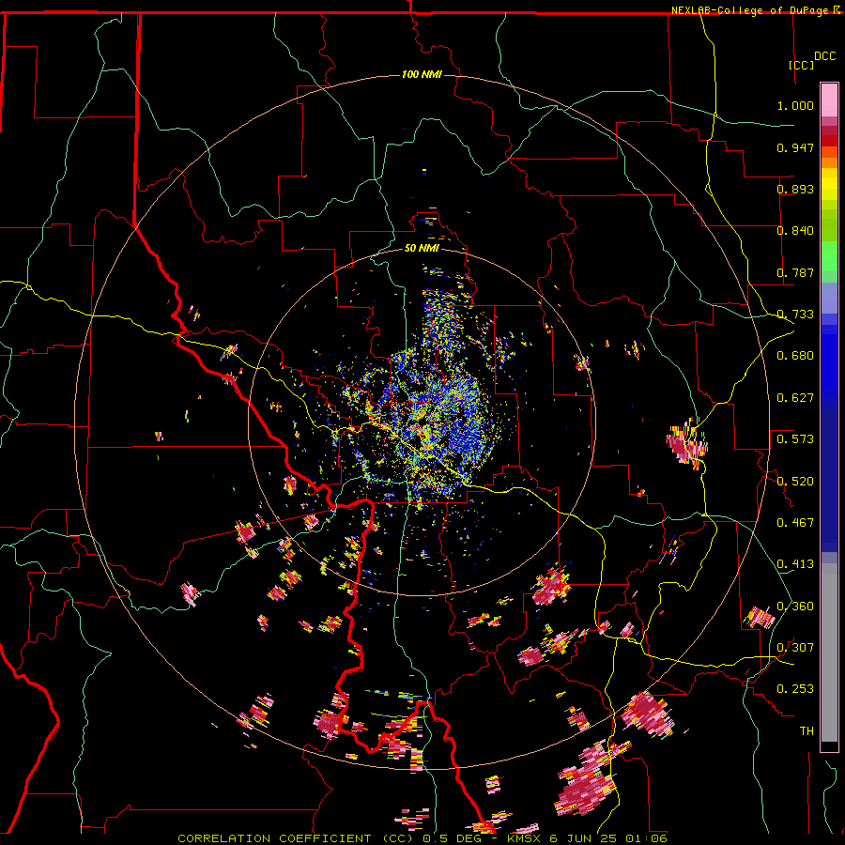This screenshot has height=845, width=845.
Task: Click the 0.573 scale value
Action: [x=795, y=439]
